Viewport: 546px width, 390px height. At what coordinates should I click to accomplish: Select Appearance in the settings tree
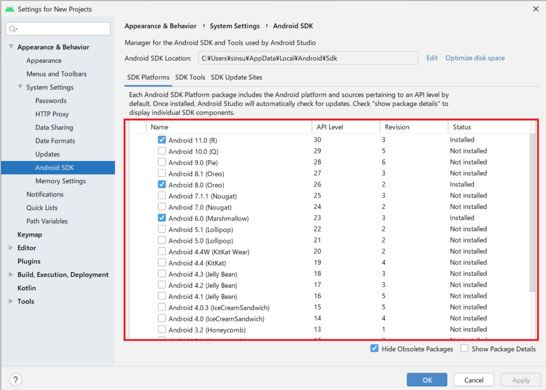point(44,61)
